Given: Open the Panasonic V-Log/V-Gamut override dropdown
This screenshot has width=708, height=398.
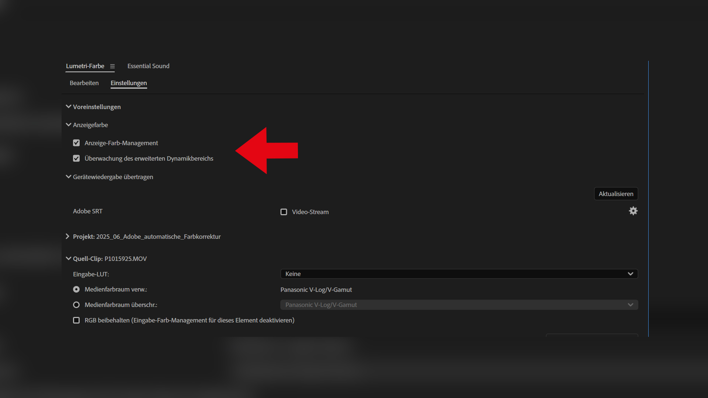Looking at the screenshot, I should tap(459, 305).
